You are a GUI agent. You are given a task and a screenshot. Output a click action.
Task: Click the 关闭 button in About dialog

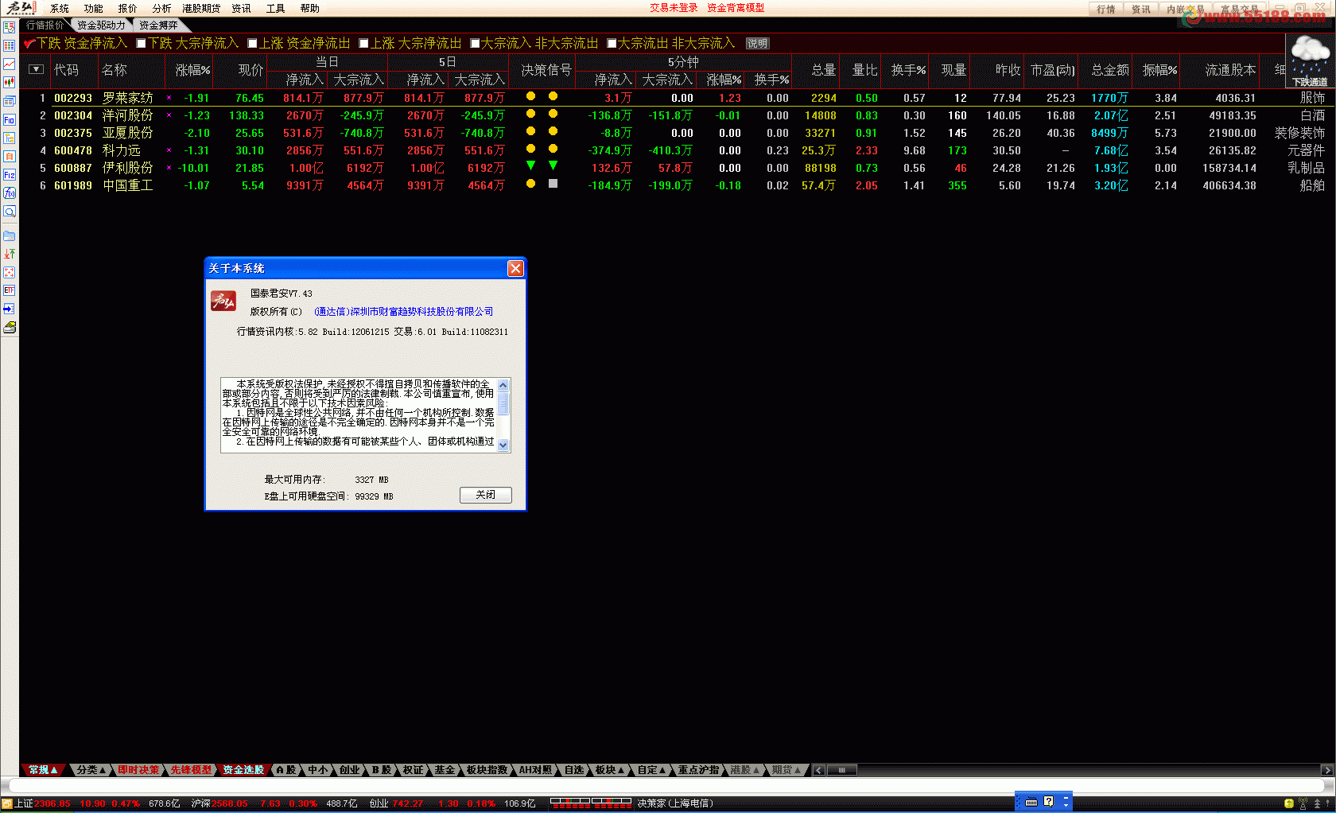pos(486,495)
